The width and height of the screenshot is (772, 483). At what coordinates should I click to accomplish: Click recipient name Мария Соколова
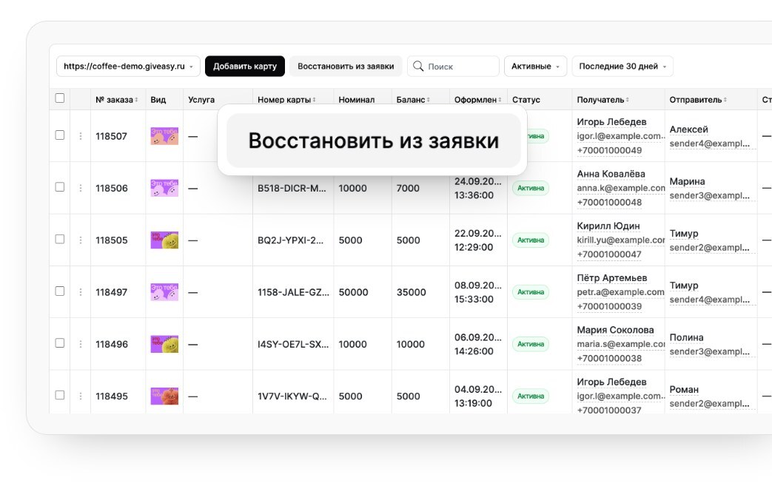tap(615, 330)
